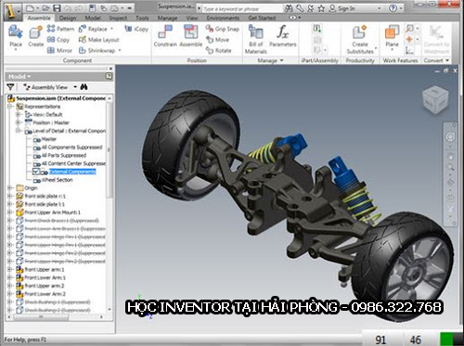
Task: Click the iCopy tool
Action: tap(136, 29)
